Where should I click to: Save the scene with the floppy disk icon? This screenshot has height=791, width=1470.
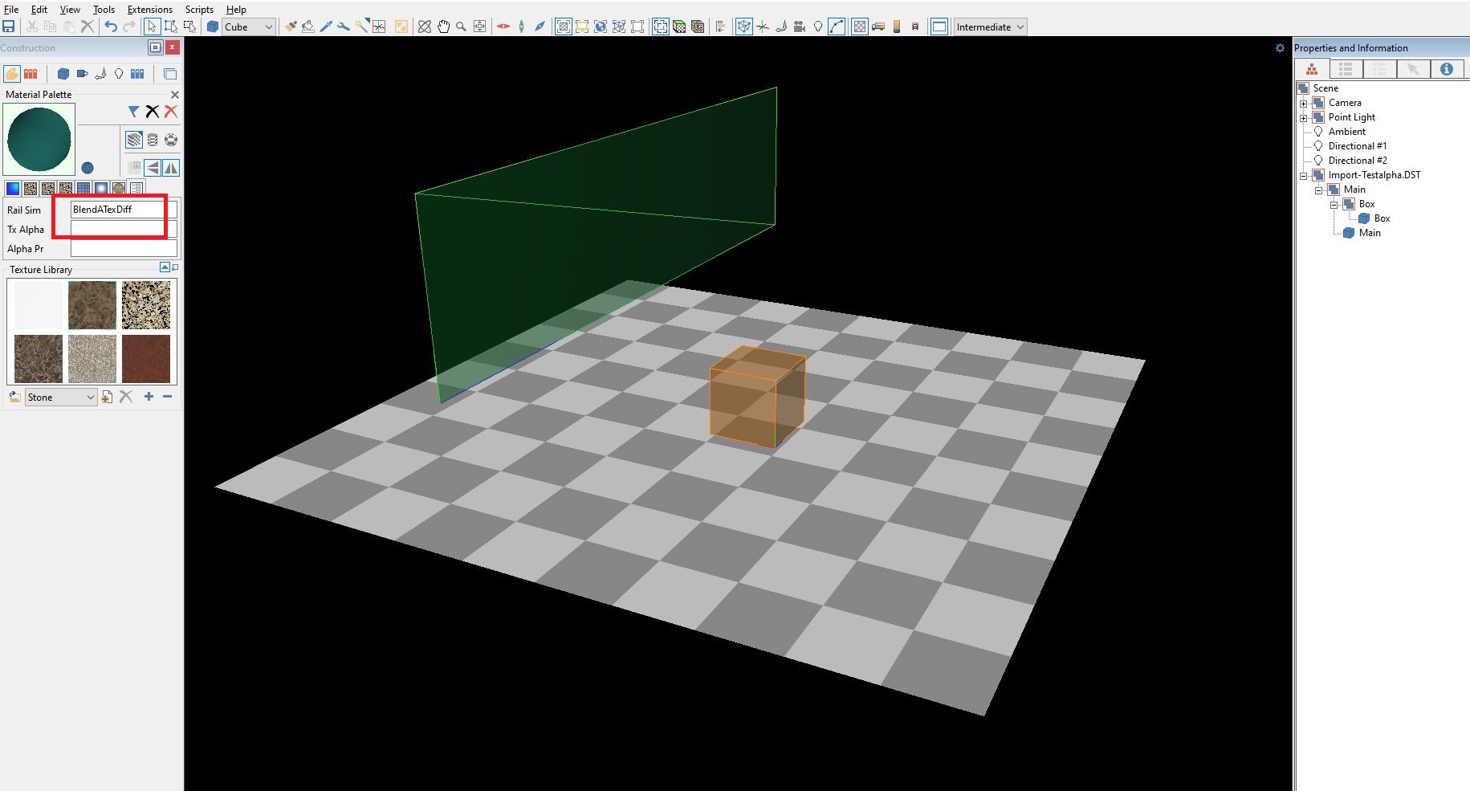[9, 27]
